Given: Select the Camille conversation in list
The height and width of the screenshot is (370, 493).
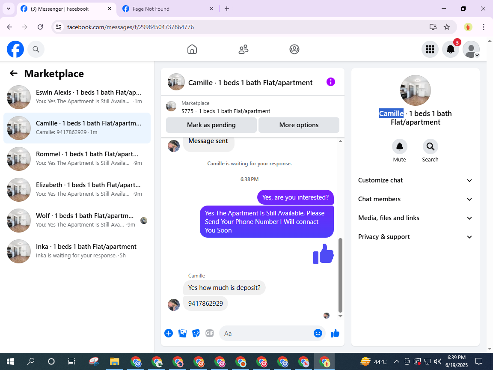Looking at the screenshot, I should (77, 128).
